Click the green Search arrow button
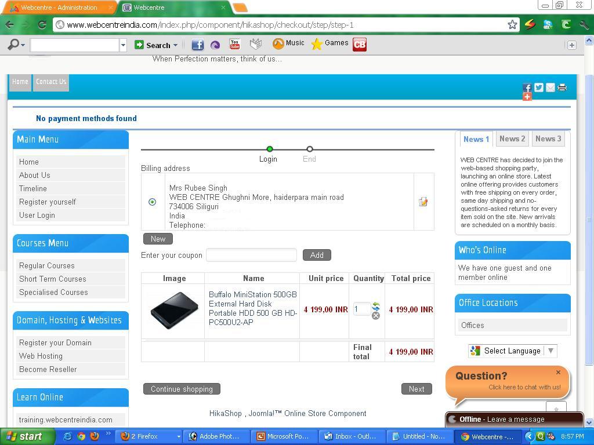 coord(139,45)
